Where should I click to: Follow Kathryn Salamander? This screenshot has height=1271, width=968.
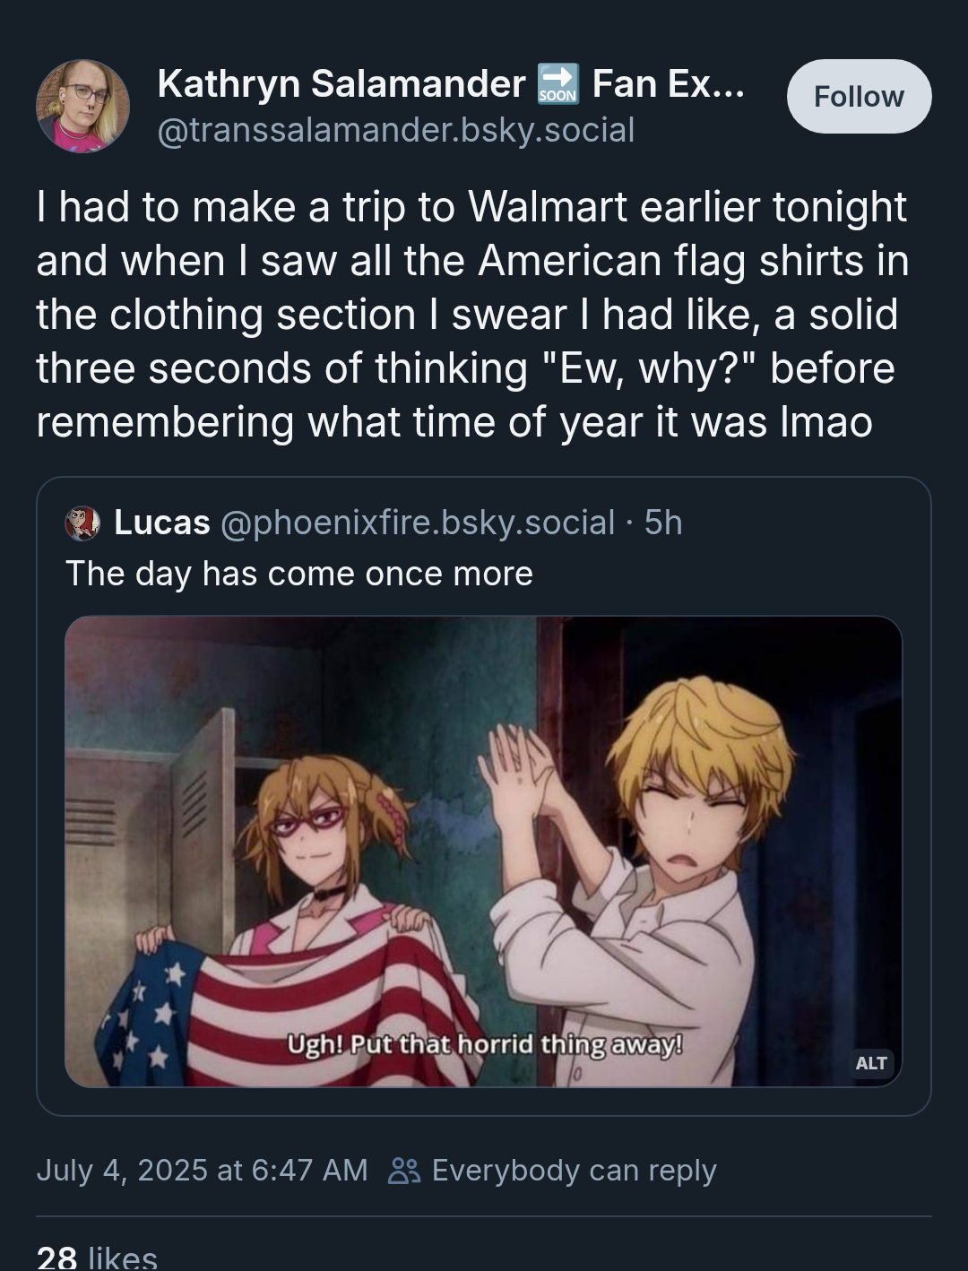[859, 96]
